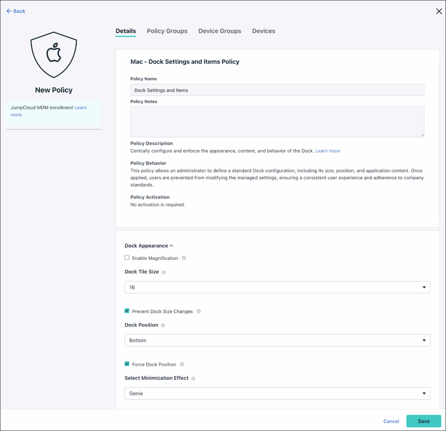Open the Dock Position dropdown
446x431 pixels.
[x=277, y=340]
